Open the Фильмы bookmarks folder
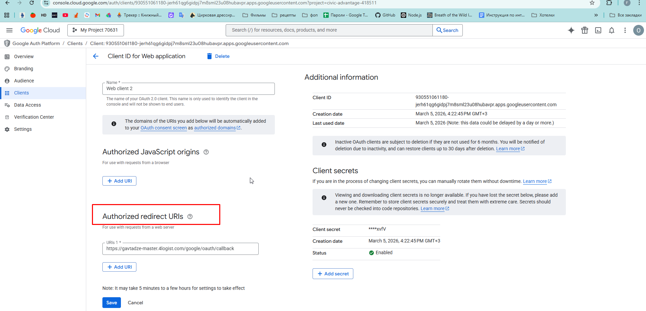The width and height of the screenshot is (646, 311). (254, 15)
